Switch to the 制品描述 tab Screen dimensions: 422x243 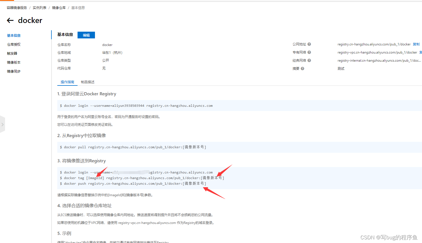click(x=88, y=82)
